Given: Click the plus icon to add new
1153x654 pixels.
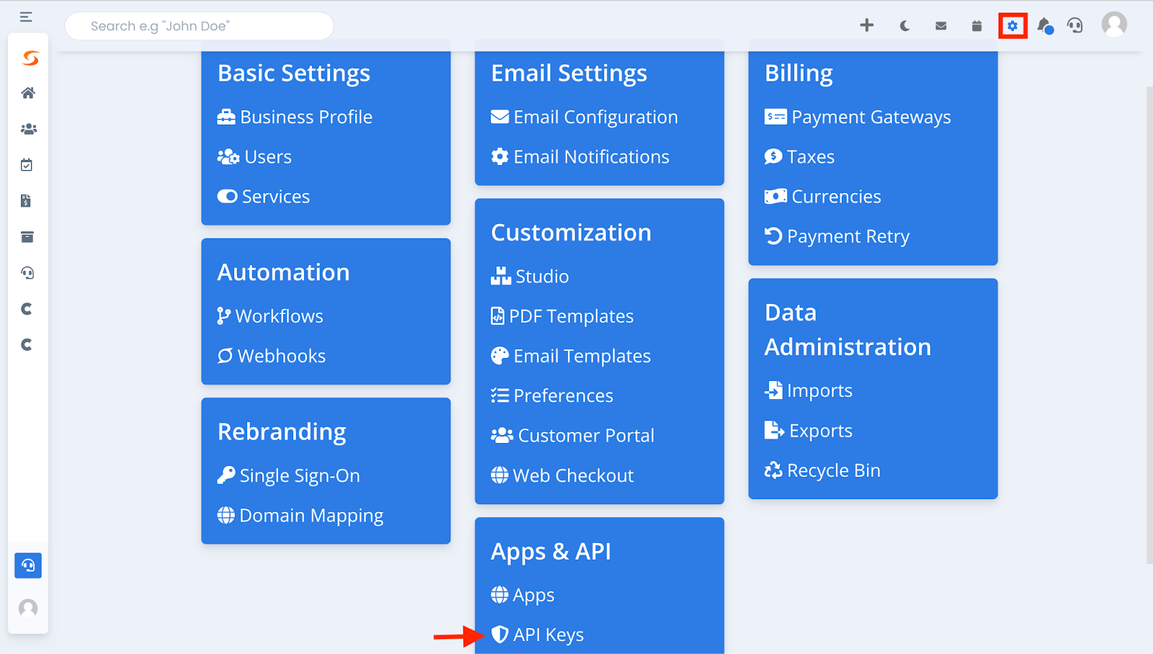Looking at the screenshot, I should (x=867, y=25).
